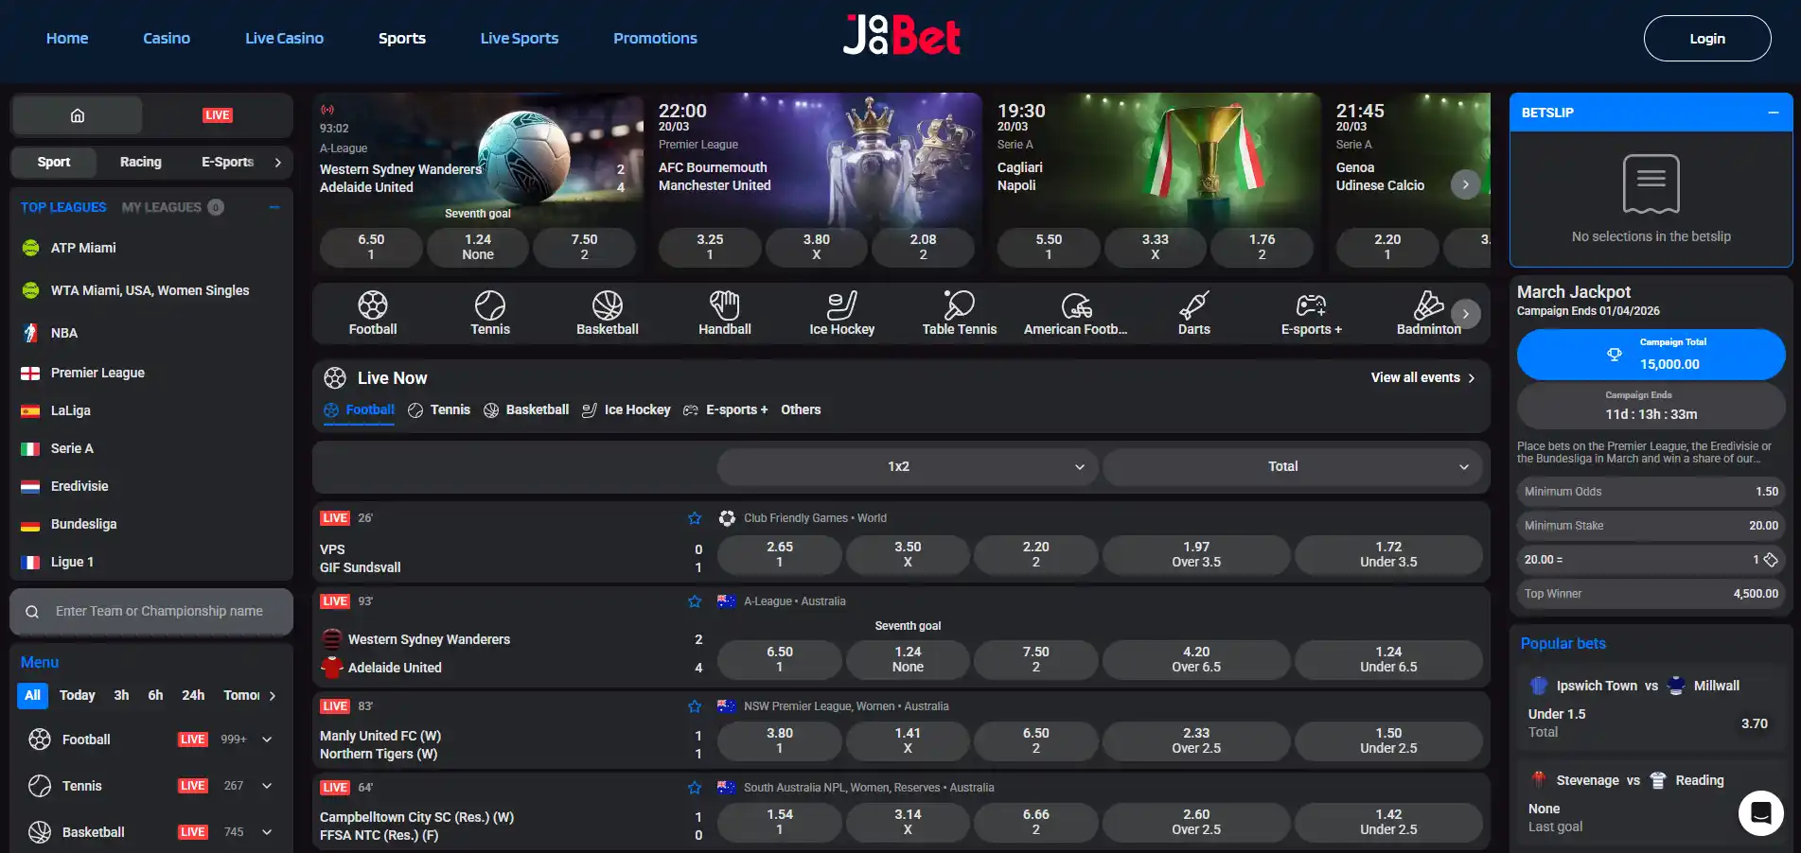Bet 3.25 on AFC Bournemouth win
Viewport: 1801px width, 853px height.
point(710,247)
